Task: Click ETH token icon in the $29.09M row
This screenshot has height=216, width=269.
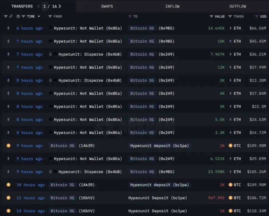Action: point(230,159)
